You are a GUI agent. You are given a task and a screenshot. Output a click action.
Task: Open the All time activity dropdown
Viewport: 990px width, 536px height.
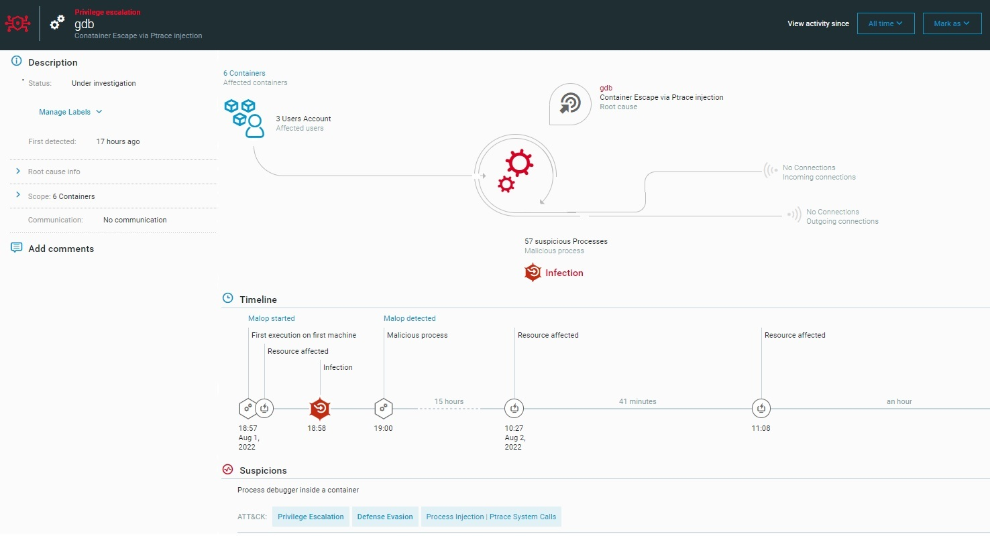tap(885, 23)
